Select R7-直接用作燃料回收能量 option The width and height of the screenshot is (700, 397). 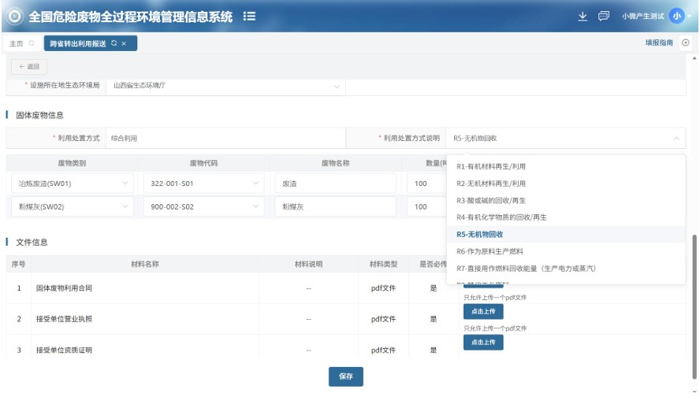click(566, 268)
